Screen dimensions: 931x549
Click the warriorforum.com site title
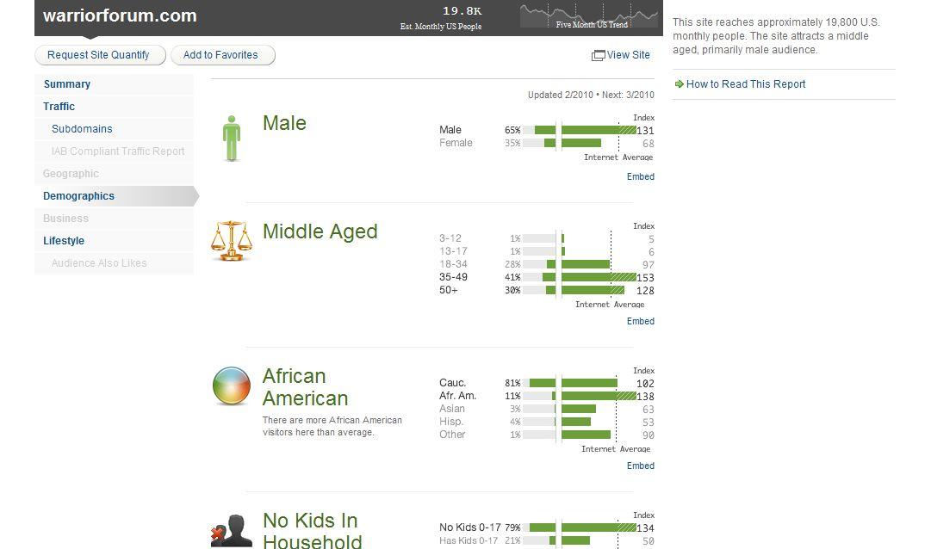120,15
